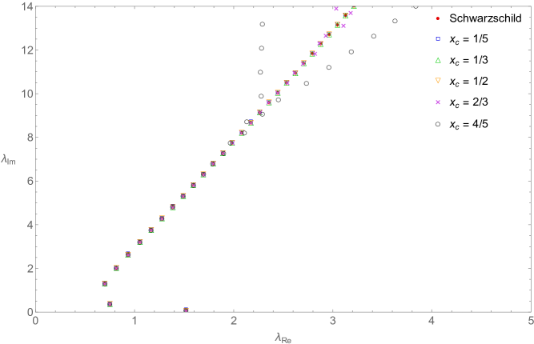Select the topmost gray circle near 13 height

pyautogui.click(x=262, y=24)
